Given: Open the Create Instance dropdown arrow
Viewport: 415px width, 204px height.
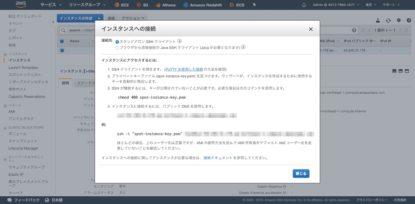Looking at the screenshot, I should click(x=99, y=18).
